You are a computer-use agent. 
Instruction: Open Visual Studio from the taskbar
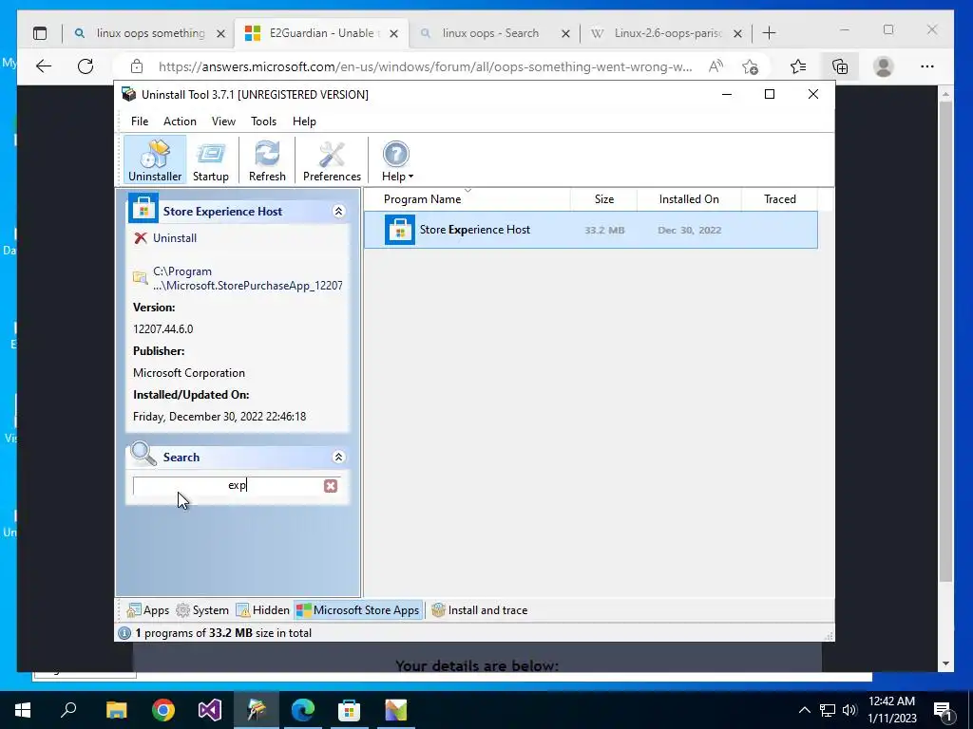coord(210,710)
